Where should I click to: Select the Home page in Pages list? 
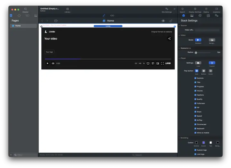23,26
